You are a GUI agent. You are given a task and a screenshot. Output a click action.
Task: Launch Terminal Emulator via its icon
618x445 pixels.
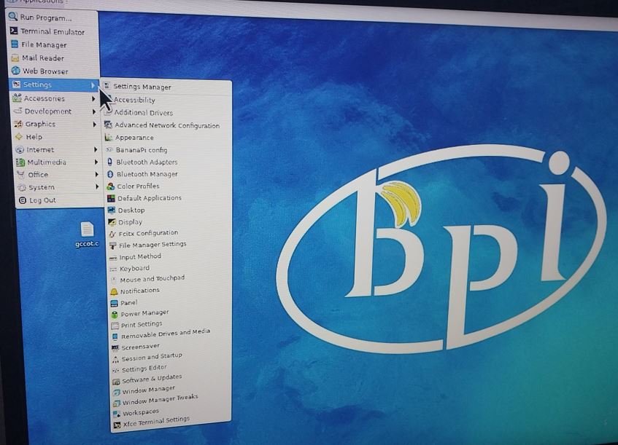pos(14,31)
